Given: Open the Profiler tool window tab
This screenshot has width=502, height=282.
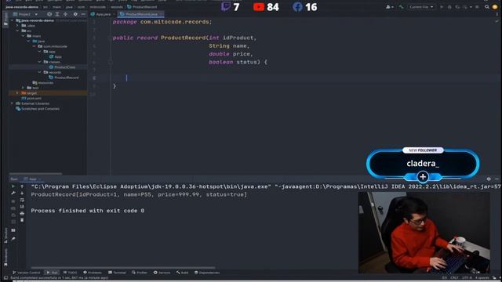Looking at the screenshot, I should pos(140,273).
